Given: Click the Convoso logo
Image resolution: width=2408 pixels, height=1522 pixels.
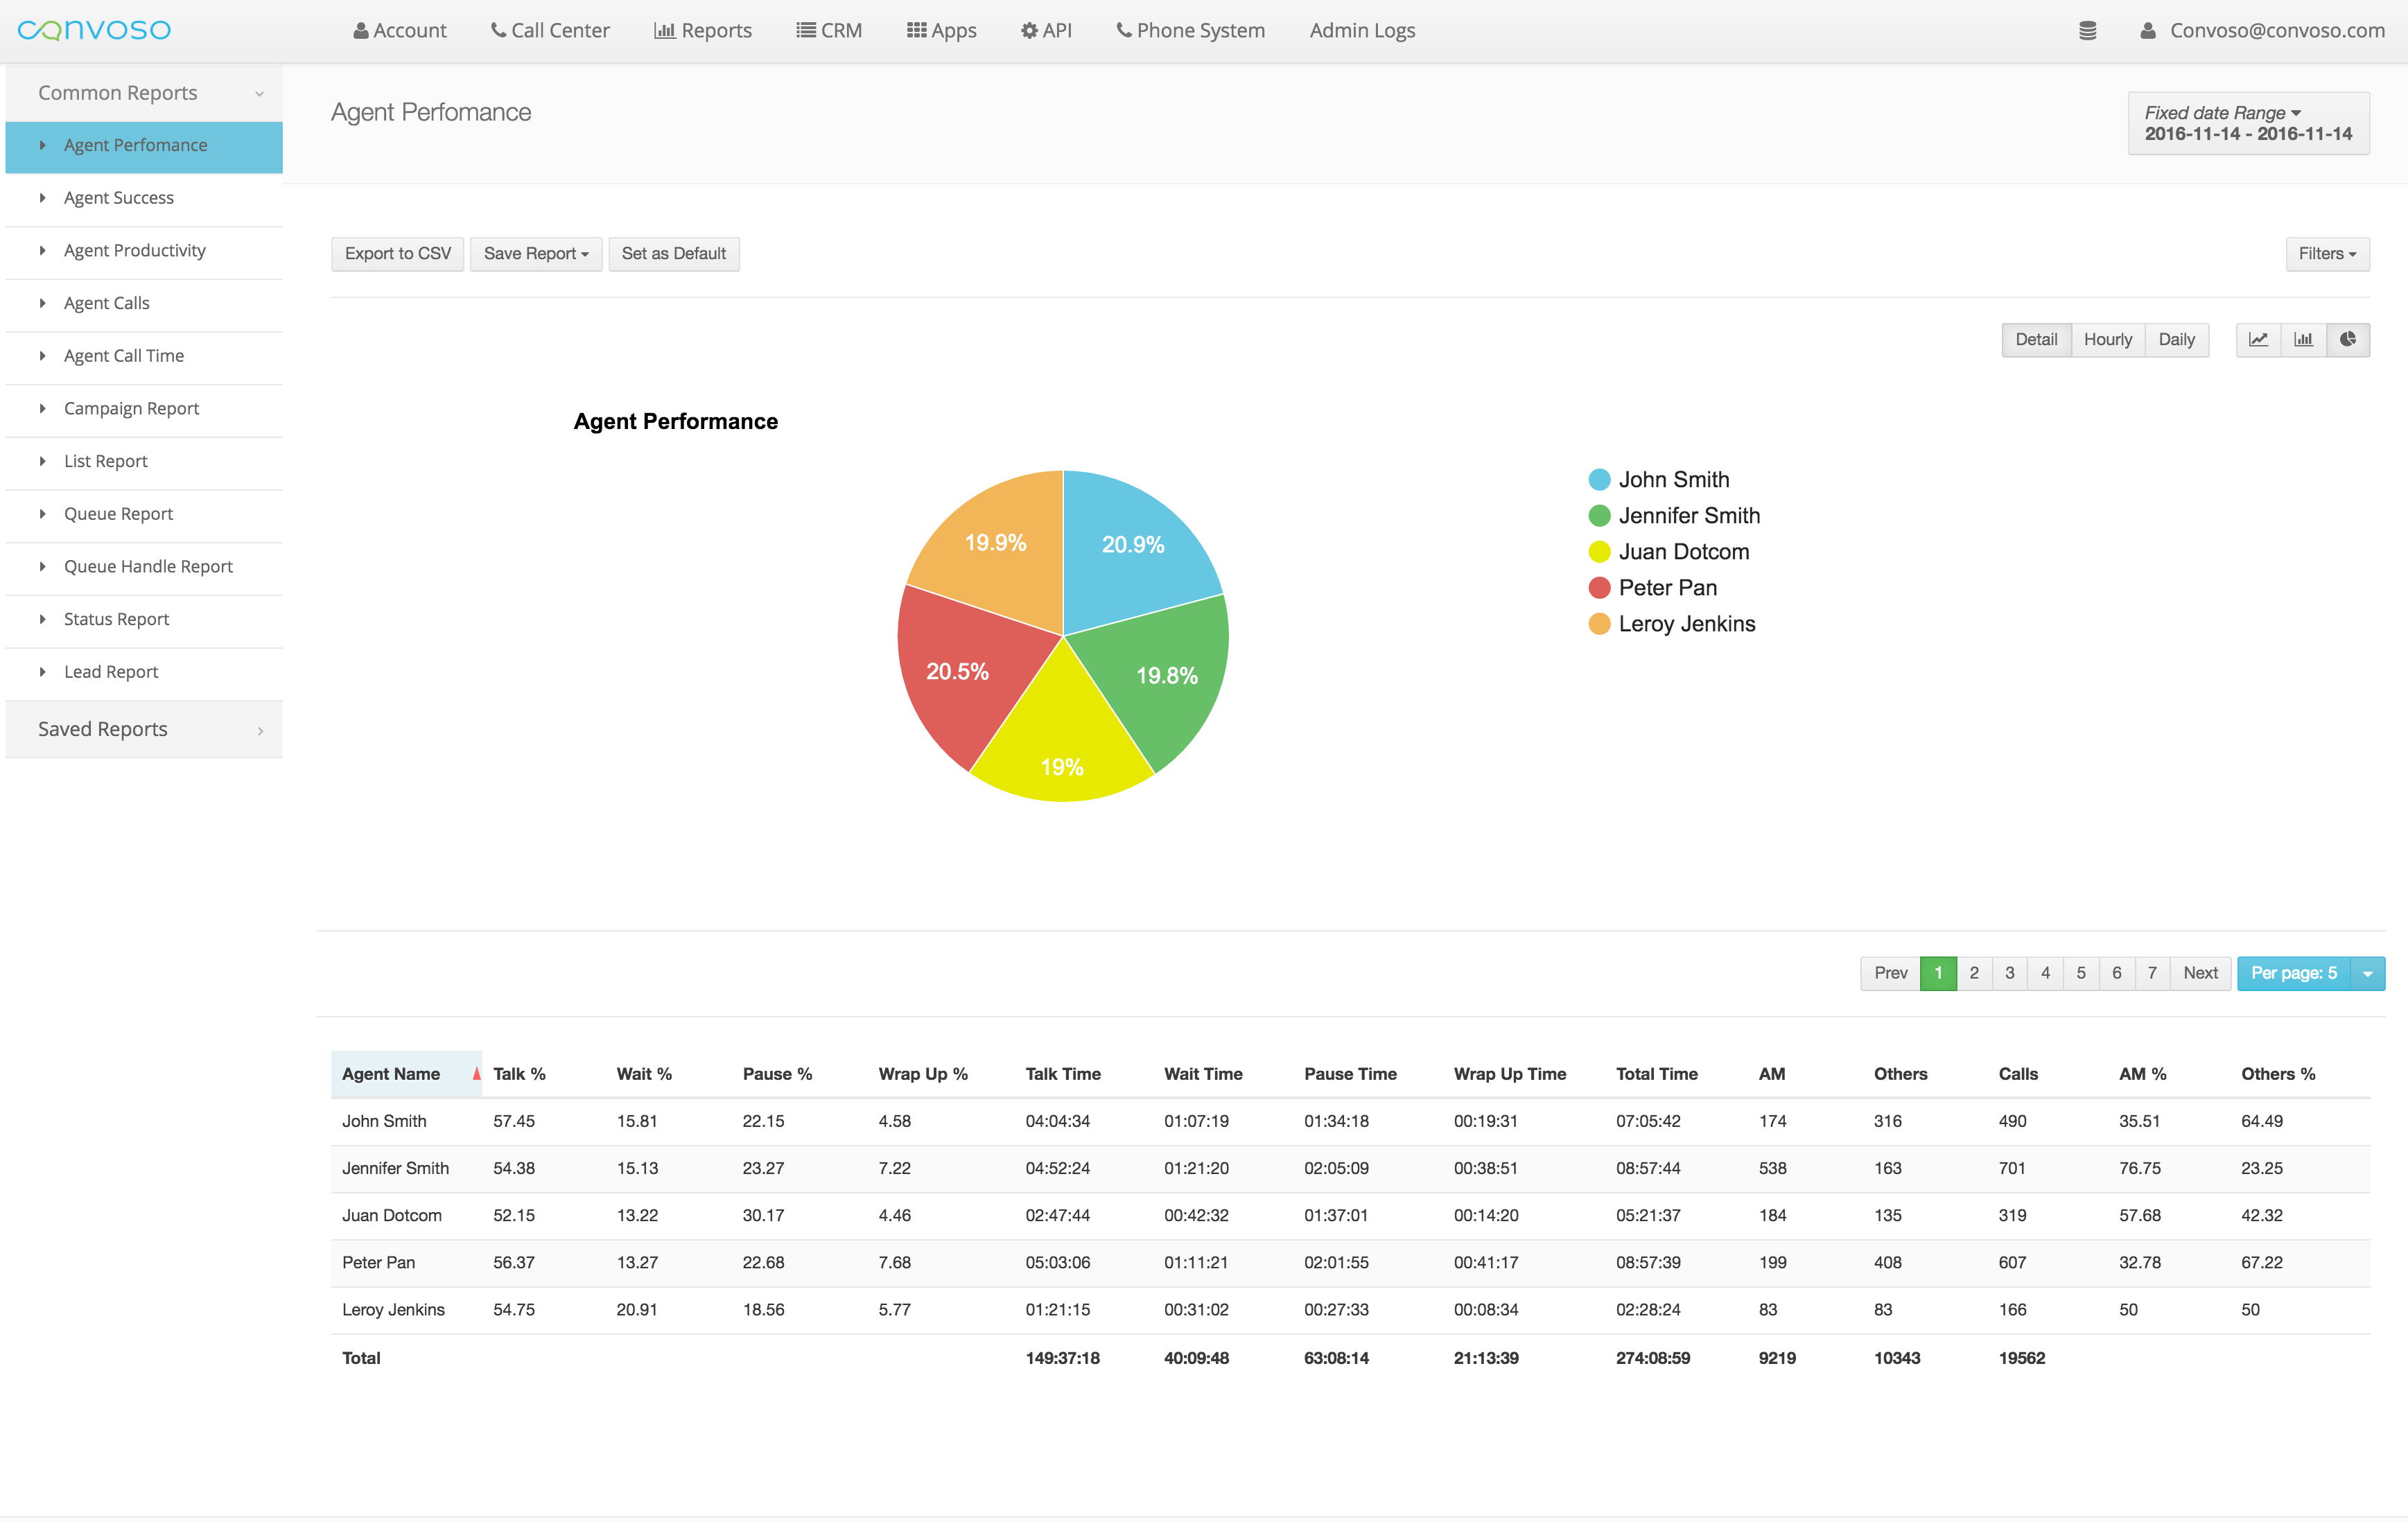Looking at the screenshot, I should (95, 30).
